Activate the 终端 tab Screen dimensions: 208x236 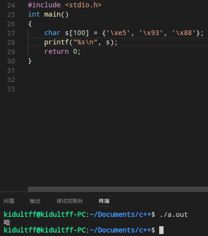104,201
